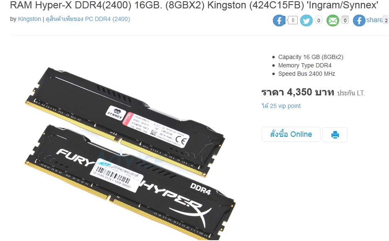Click the Facebook share icon at right
Screen dimensions: 389x241
pos(359,21)
